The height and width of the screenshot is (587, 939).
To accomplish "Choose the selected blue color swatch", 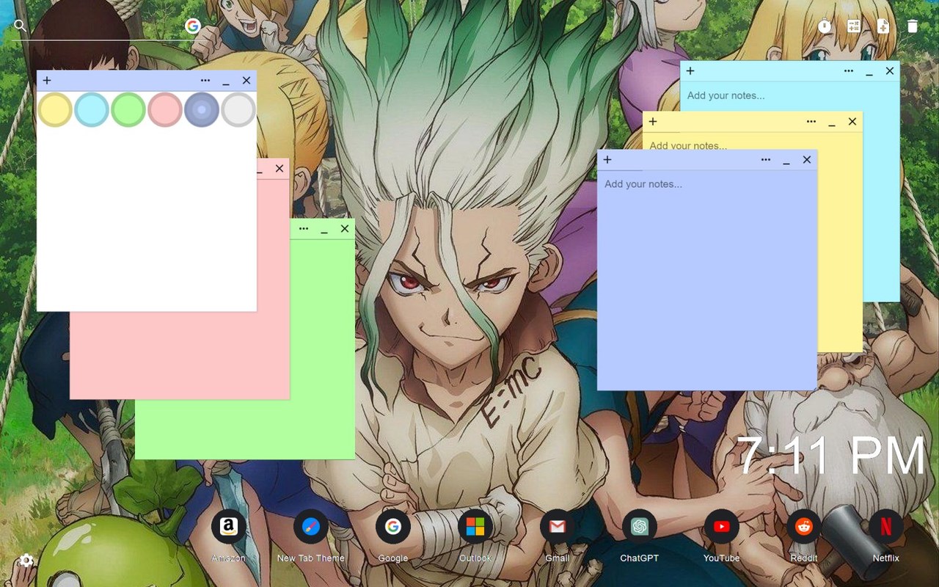I will 202,109.
